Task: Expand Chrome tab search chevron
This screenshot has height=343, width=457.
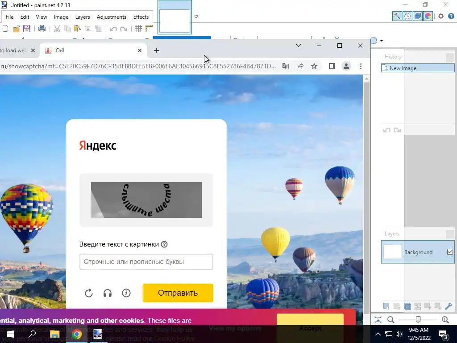Action: (299, 46)
